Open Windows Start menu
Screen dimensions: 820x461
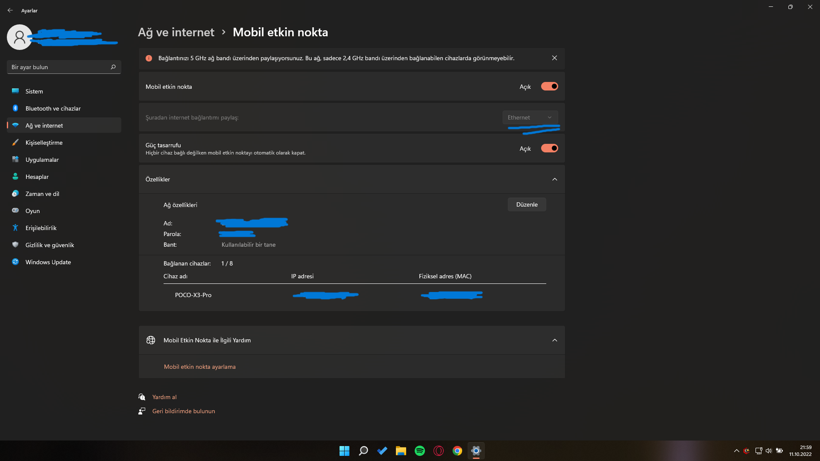(344, 451)
